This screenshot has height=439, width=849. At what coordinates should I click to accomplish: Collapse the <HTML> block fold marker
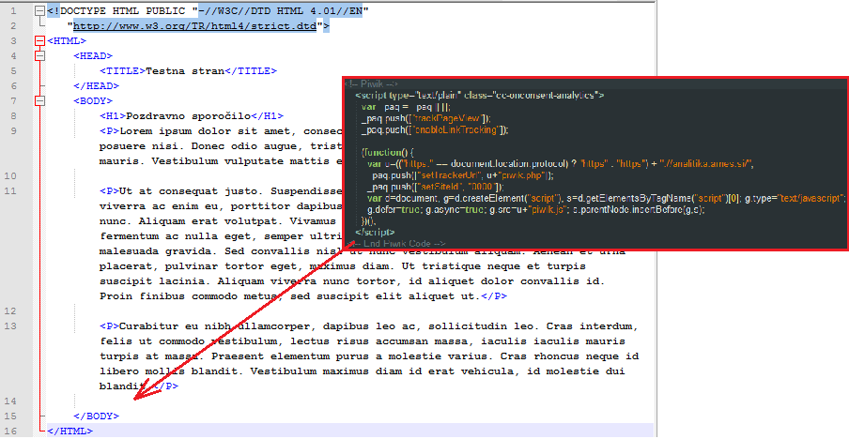[39, 40]
